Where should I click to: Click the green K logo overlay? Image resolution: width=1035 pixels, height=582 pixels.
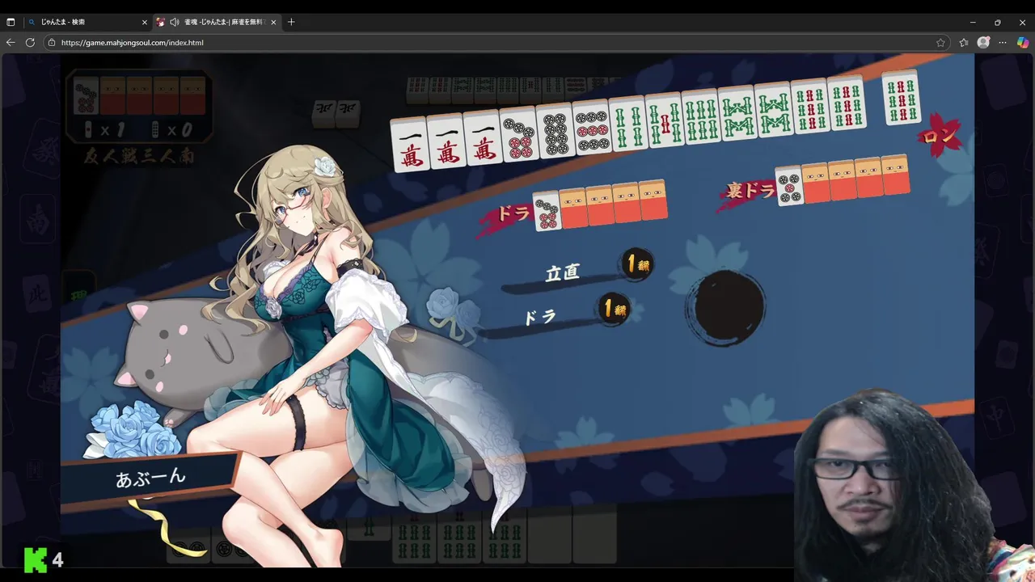[x=36, y=559]
